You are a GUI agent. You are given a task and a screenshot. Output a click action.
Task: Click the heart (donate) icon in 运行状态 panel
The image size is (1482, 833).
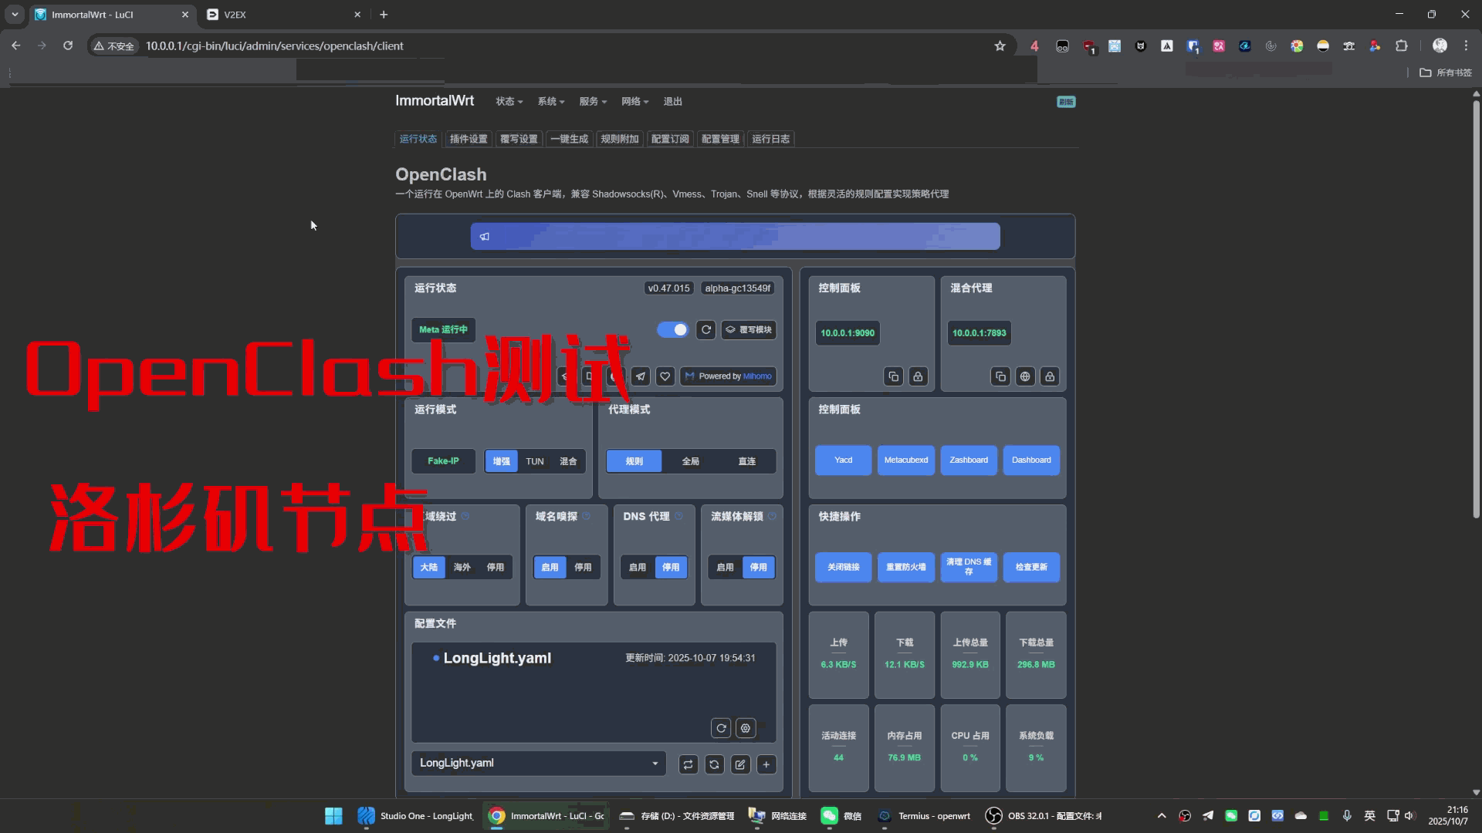(x=665, y=376)
